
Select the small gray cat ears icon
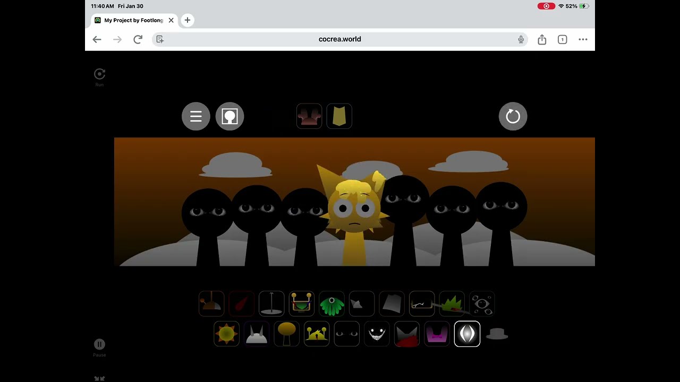[x=362, y=304]
